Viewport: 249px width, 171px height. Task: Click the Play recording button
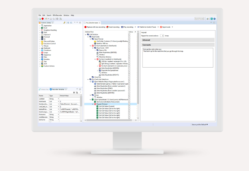pyautogui.click(x=127, y=27)
